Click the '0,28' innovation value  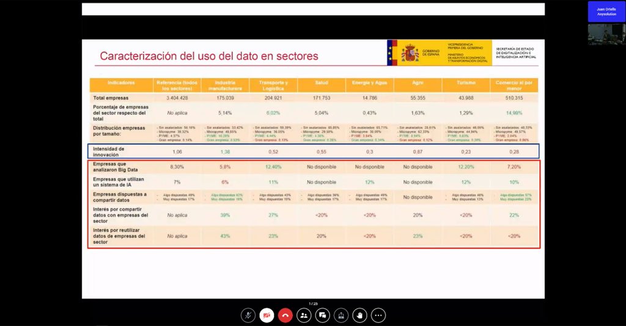click(x=514, y=152)
